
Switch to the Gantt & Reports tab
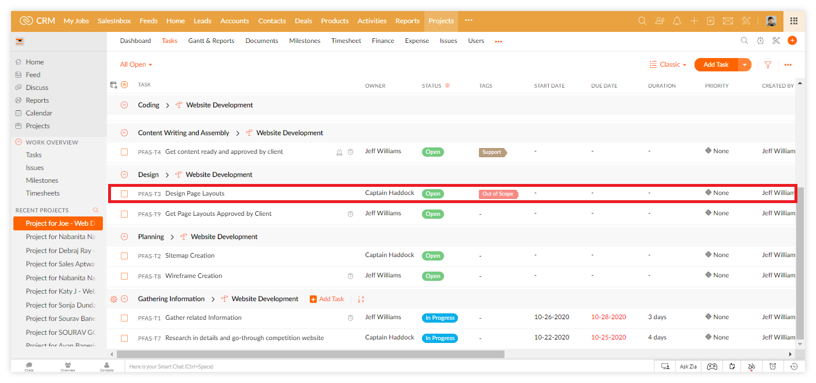click(x=211, y=41)
